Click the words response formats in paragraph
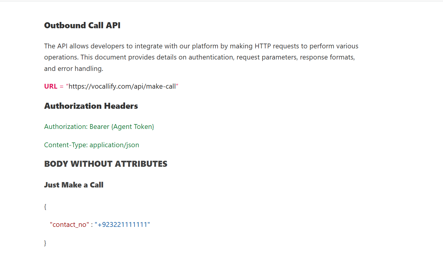 point(327,57)
